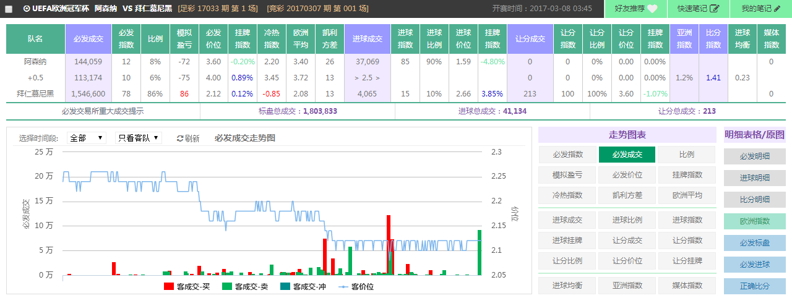Toggle the green 客成交-卖 legend swatch
The width and height of the screenshot is (792, 298).
coord(227,286)
